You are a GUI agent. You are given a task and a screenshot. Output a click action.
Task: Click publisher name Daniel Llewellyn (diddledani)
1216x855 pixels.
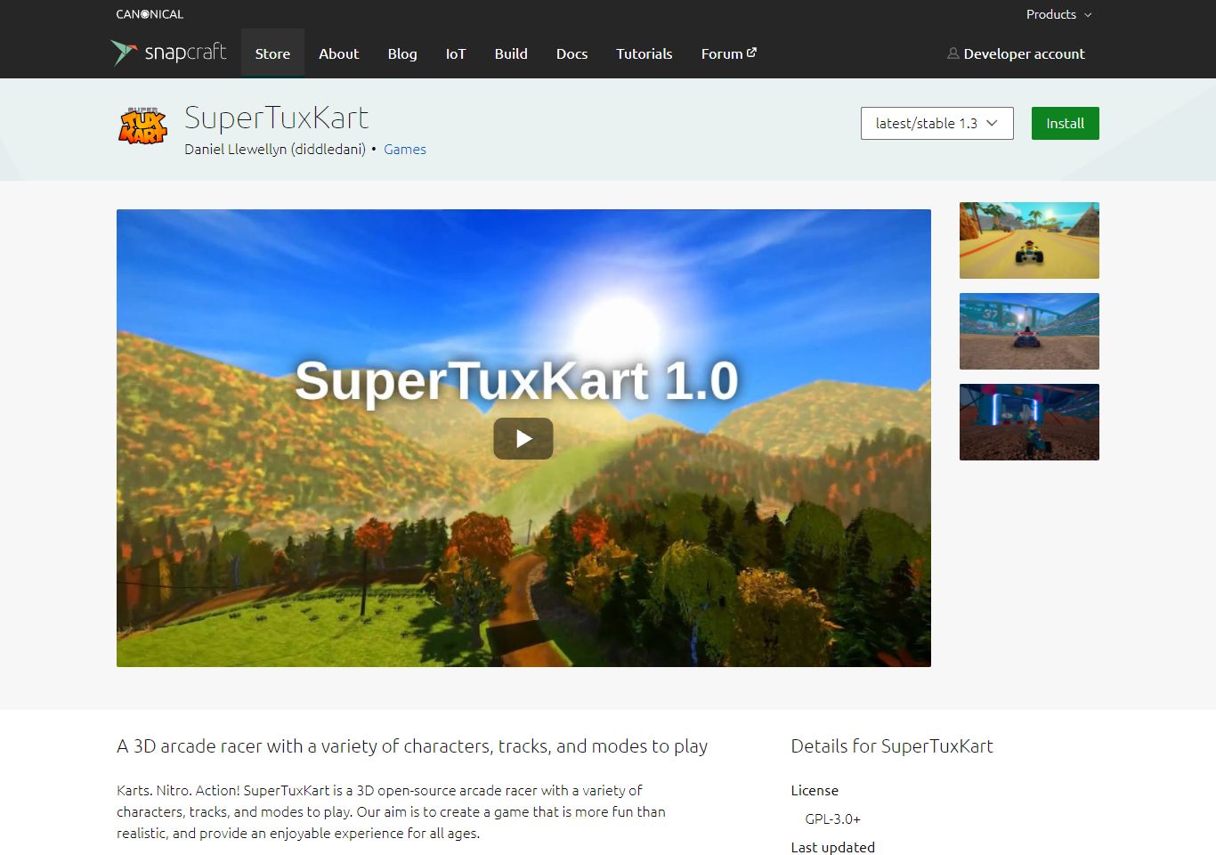coord(275,150)
